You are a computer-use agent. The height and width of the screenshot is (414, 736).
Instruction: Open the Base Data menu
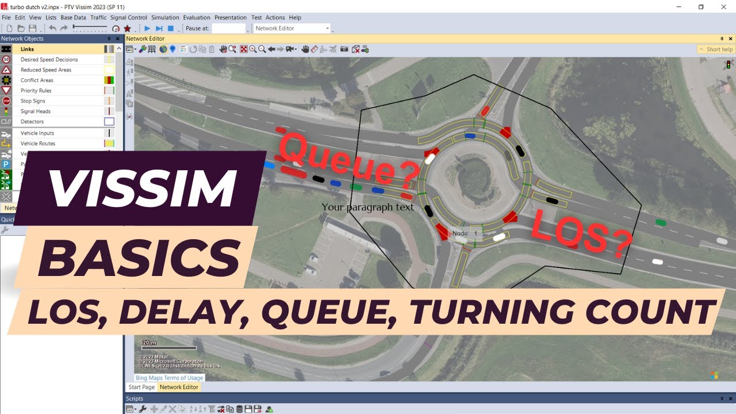point(73,17)
